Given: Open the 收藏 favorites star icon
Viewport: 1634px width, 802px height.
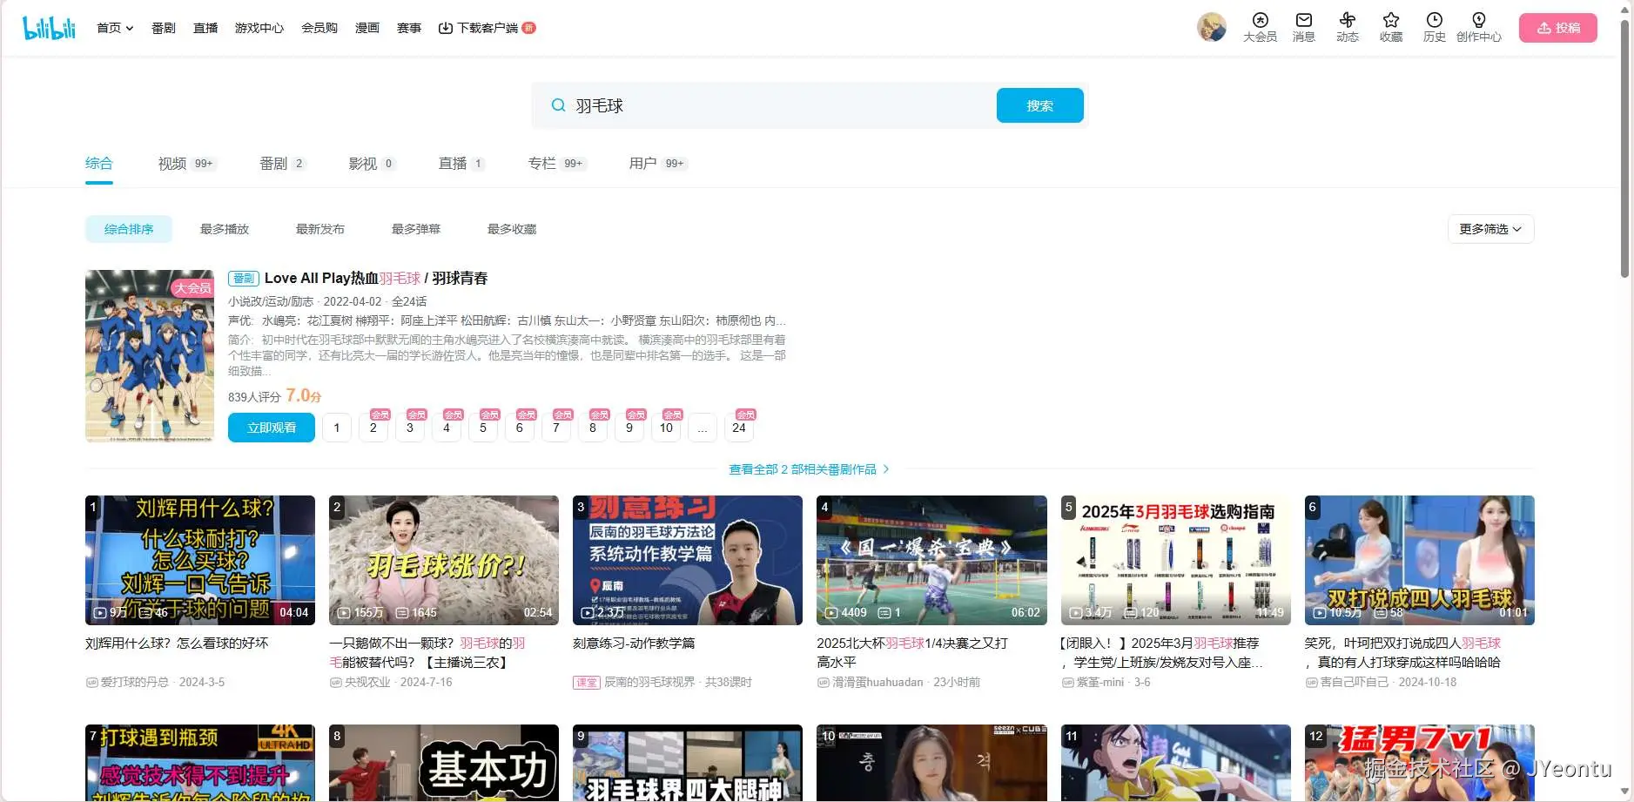Looking at the screenshot, I should click(1391, 28).
